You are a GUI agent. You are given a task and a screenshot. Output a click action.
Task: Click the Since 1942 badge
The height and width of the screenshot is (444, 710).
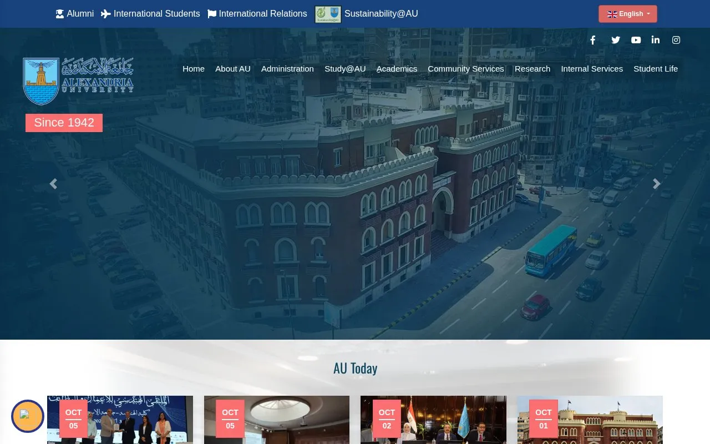click(x=64, y=123)
